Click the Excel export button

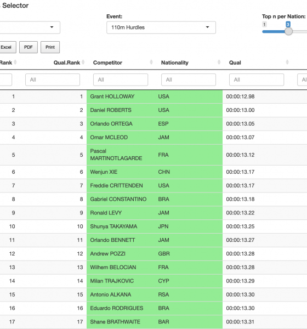coord(8,47)
